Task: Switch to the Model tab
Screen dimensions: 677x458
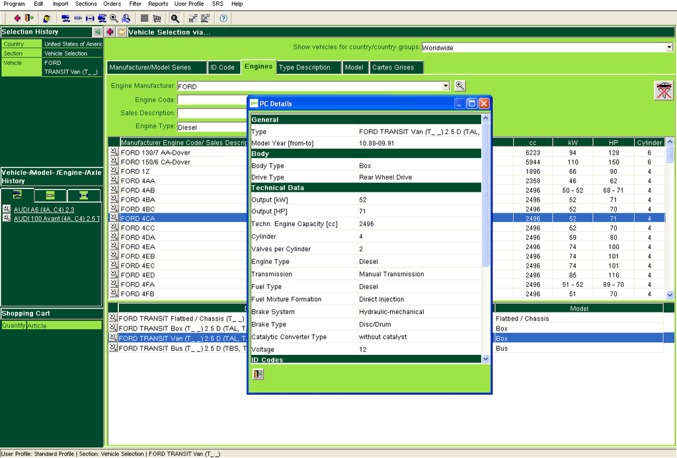Action: click(355, 67)
